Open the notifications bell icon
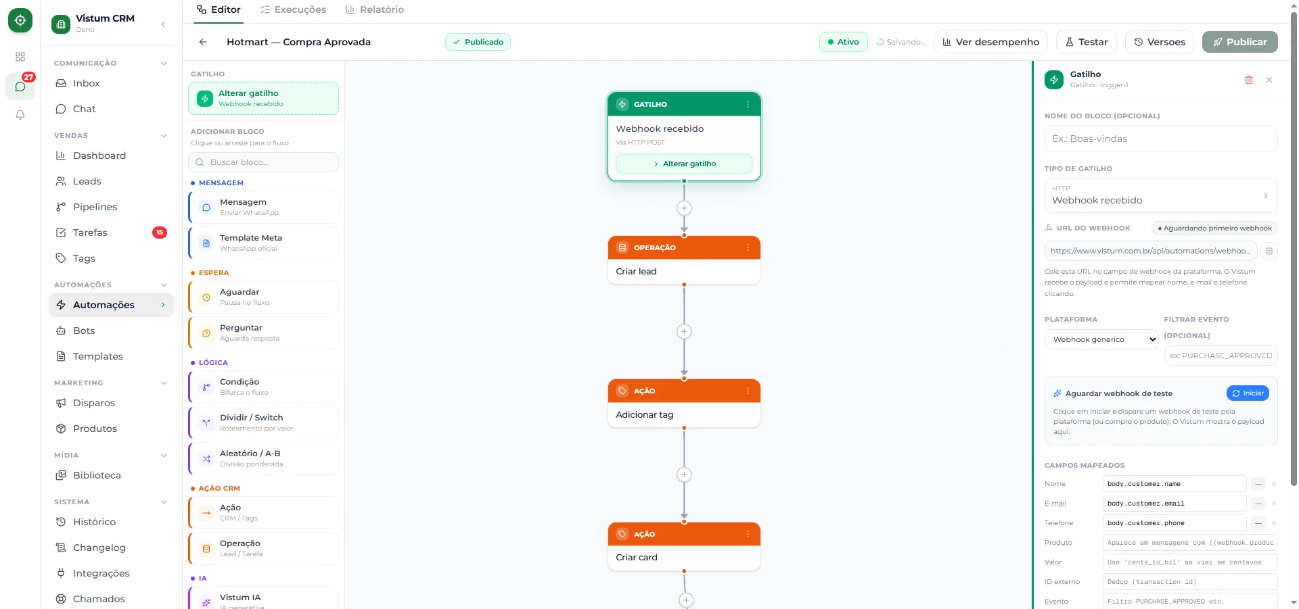Image resolution: width=1299 pixels, height=609 pixels. pyautogui.click(x=20, y=115)
